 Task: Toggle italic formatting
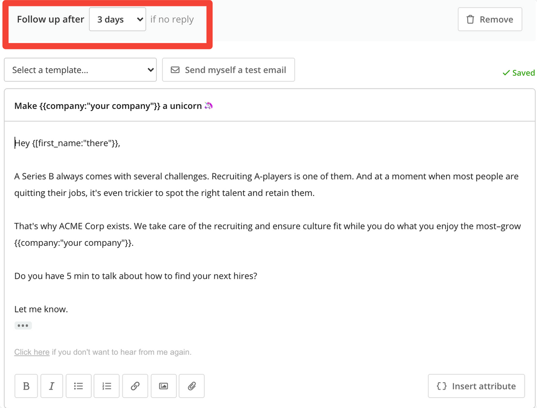click(x=52, y=386)
